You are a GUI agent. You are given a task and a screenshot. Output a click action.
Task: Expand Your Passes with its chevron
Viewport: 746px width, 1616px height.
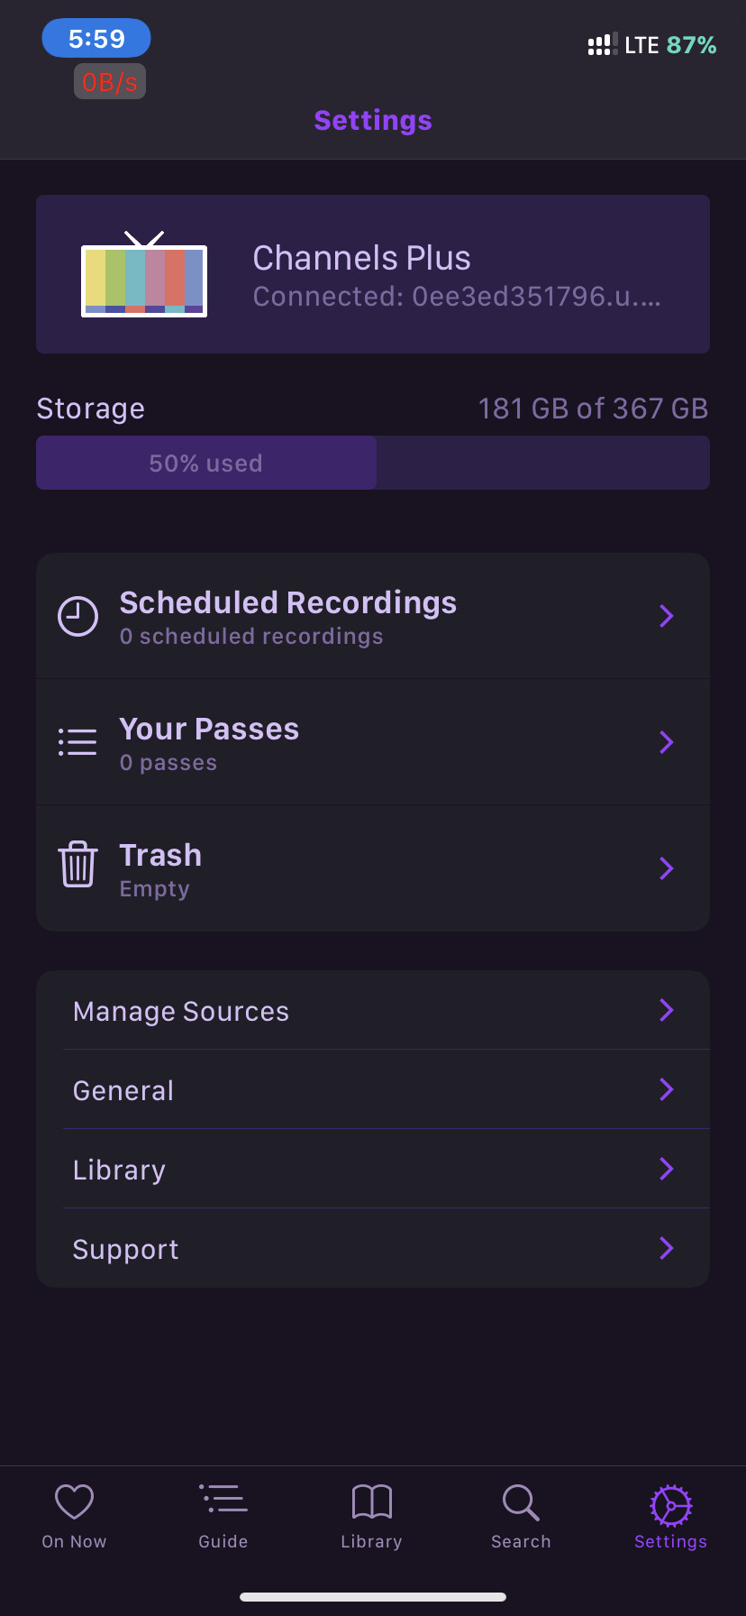click(x=667, y=742)
